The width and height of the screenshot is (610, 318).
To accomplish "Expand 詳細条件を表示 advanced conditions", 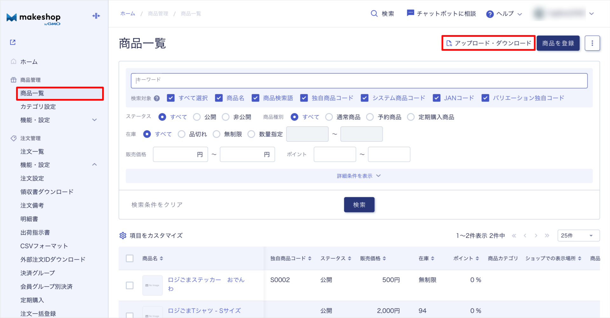I will tap(359, 176).
